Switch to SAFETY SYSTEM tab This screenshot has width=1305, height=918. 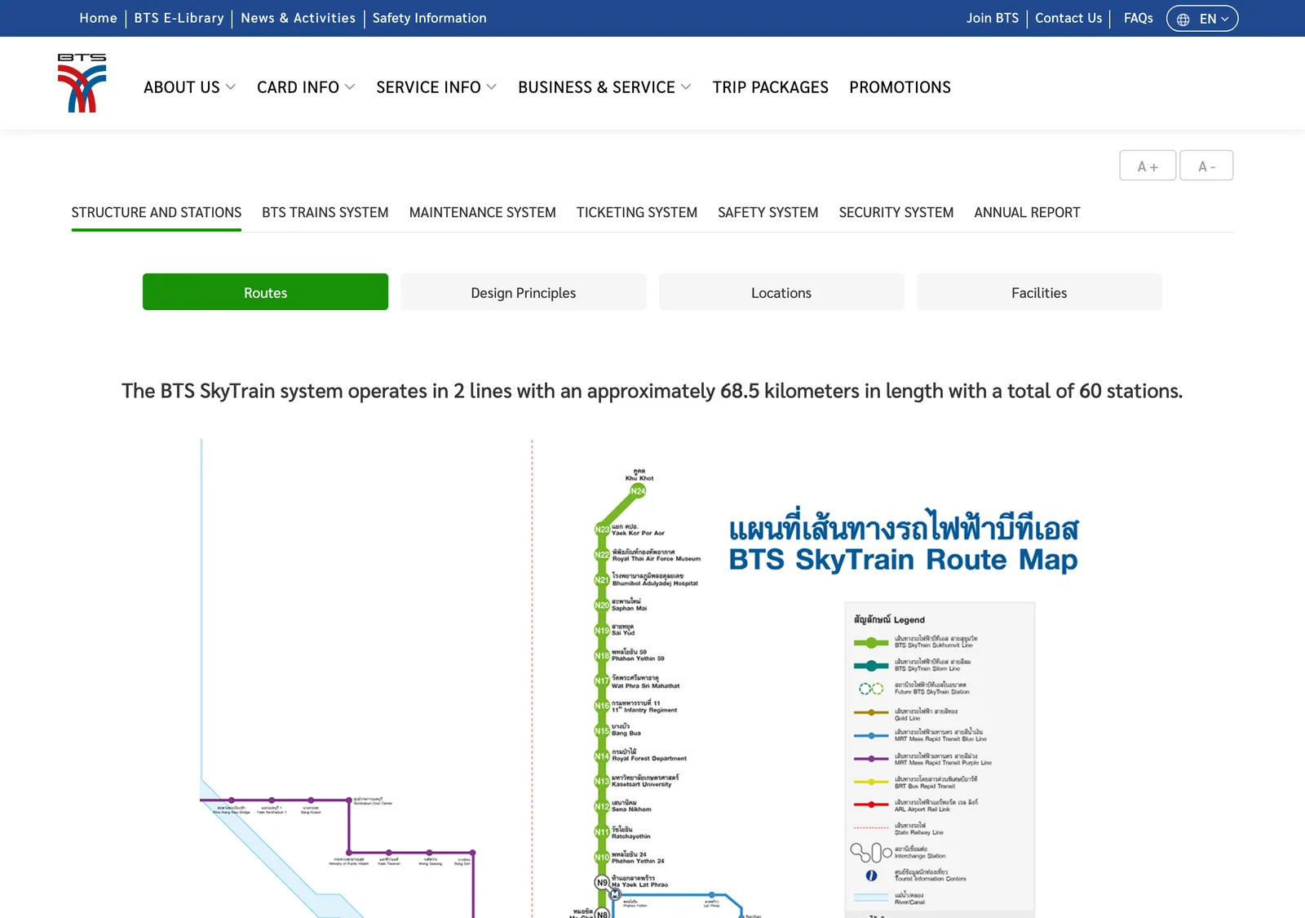[768, 212]
